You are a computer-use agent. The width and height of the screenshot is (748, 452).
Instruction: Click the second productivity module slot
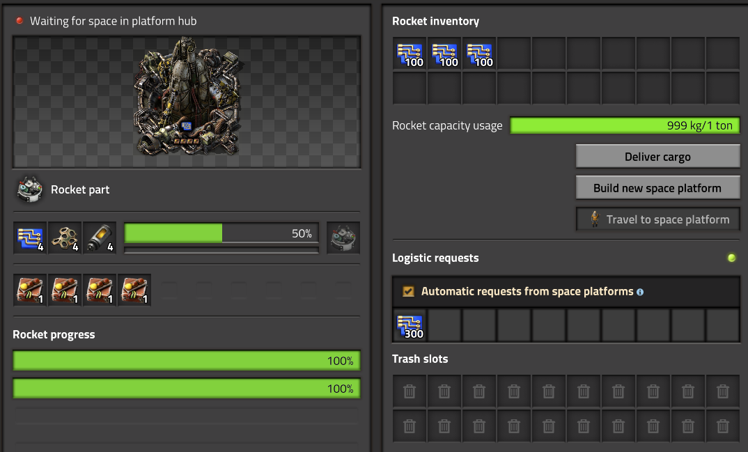pos(65,290)
